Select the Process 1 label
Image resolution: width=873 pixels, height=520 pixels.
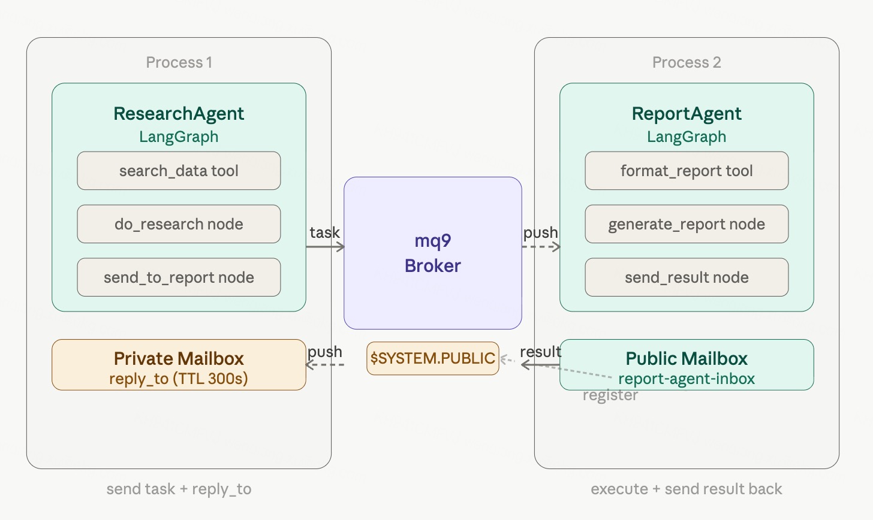tap(179, 62)
